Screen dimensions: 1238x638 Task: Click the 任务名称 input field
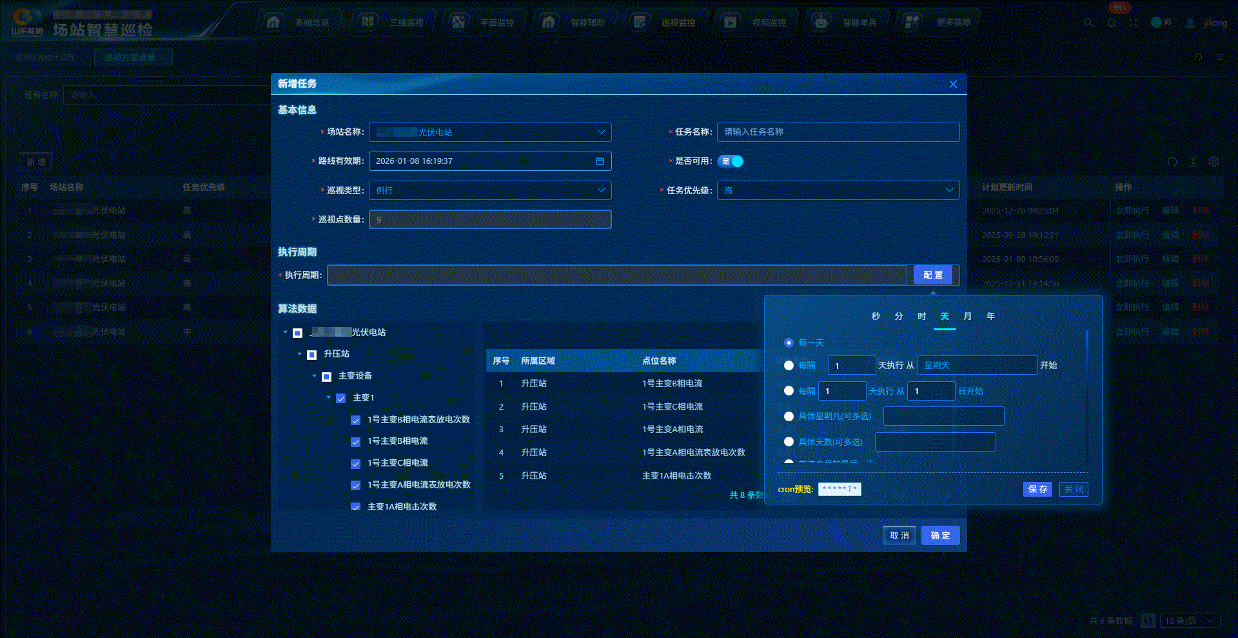tap(838, 132)
